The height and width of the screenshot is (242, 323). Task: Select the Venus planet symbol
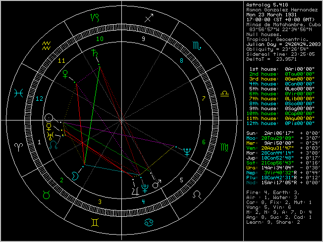(65, 74)
